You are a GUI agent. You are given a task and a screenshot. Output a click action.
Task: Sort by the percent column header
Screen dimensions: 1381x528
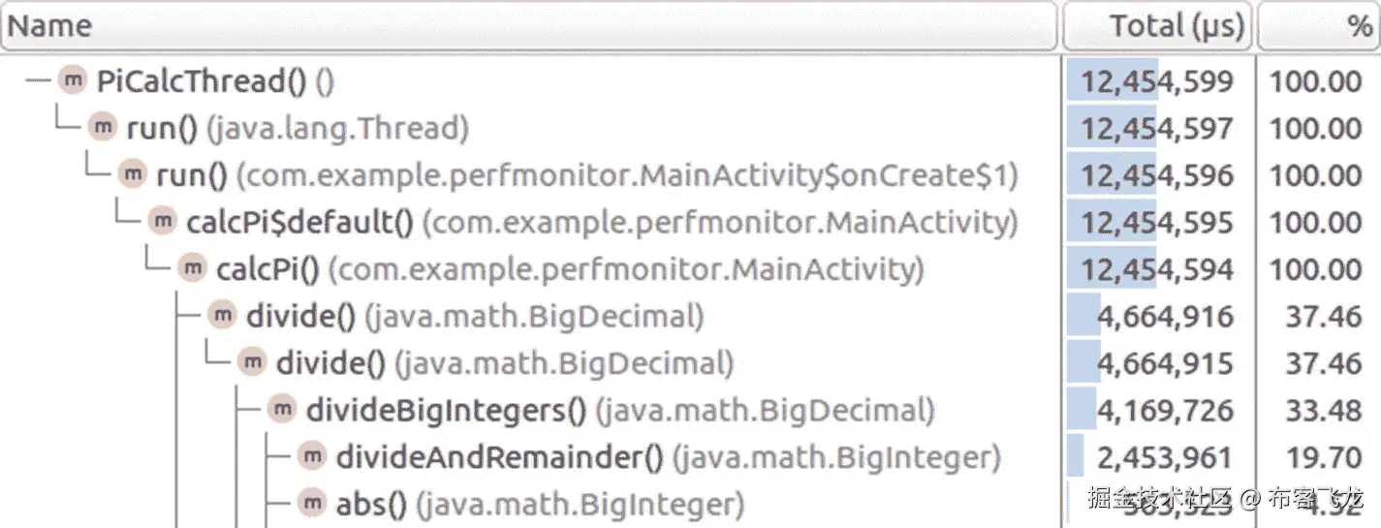pyautogui.click(x=1317, y=25)
